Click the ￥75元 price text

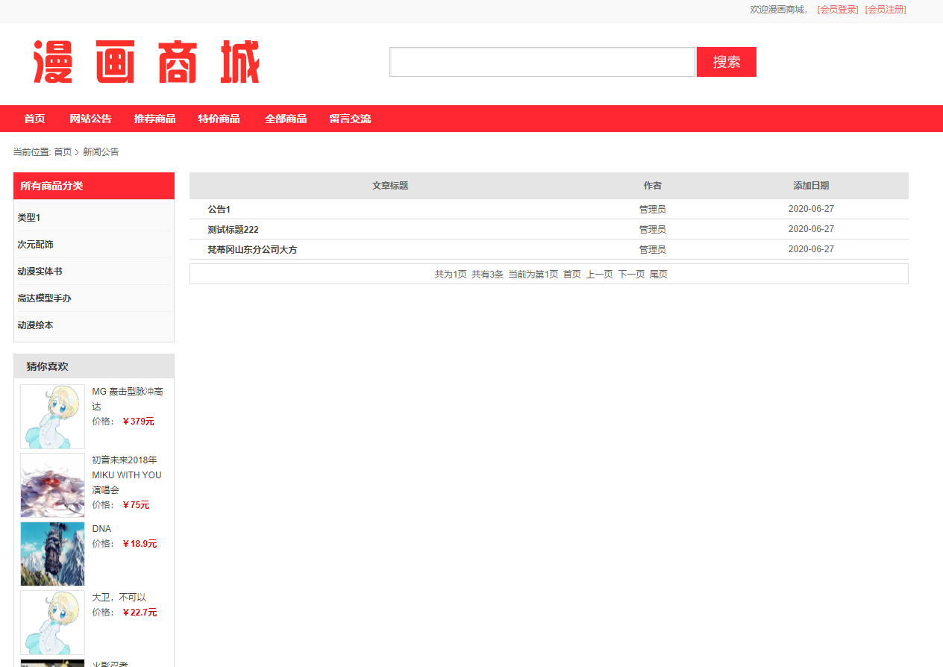point(136,505)
